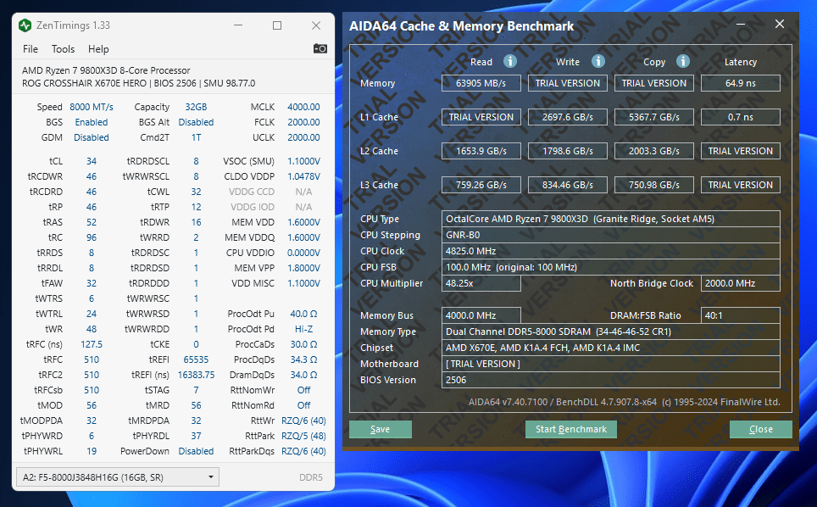Viewport: 817px width, 507px height.
Task: Click the RttPark value RZQ/5 (48)
Action: [303, 436]
